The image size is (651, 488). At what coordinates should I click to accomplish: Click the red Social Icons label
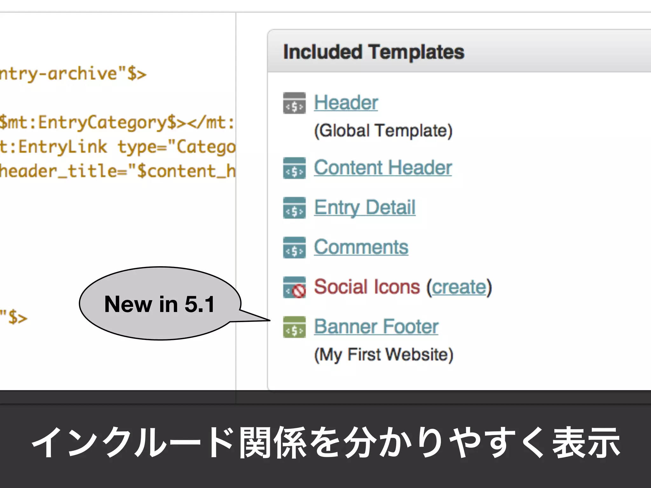(367, 287)
